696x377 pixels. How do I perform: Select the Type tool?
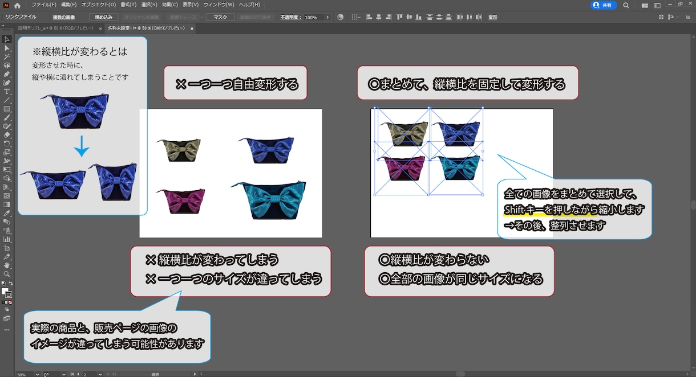coord(7,91)
